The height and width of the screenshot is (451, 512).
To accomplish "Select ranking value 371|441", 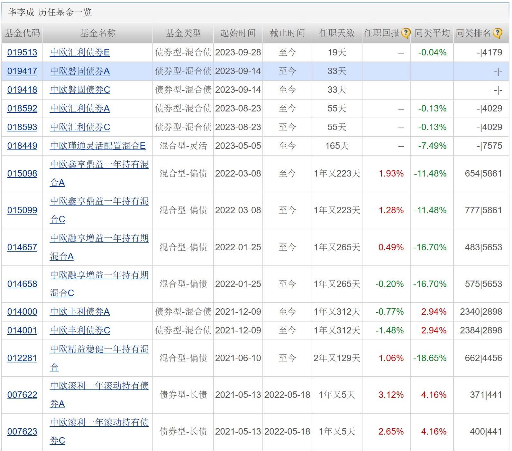I will 486,395.
